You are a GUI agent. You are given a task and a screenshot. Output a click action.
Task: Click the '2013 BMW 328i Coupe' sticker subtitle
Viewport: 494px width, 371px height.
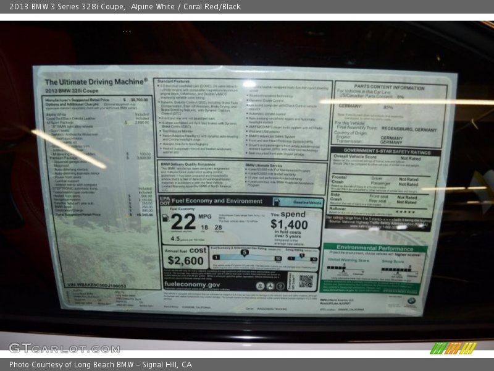72,91
